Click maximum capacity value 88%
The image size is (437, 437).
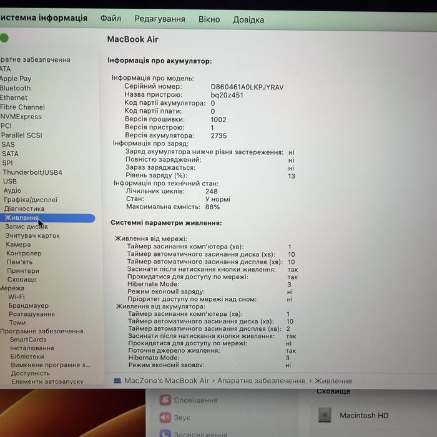tap(213, 207)
